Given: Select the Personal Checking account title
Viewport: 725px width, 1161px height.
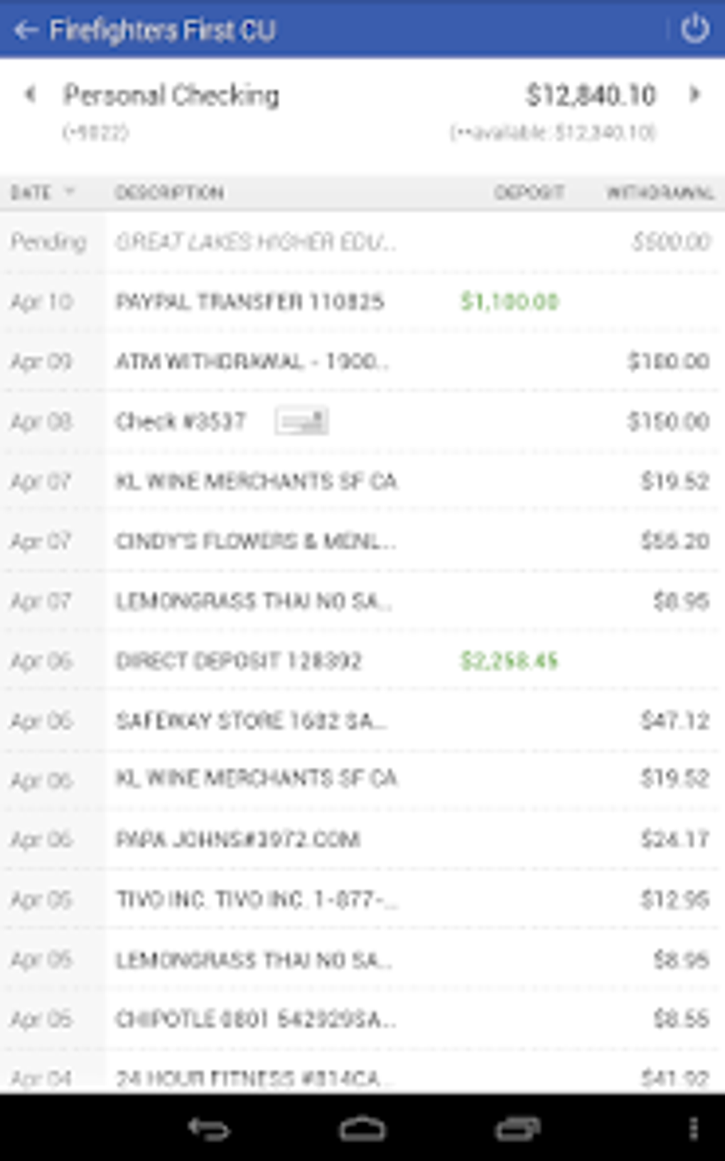Looking at the screenshot, I should tap(171, 95).
